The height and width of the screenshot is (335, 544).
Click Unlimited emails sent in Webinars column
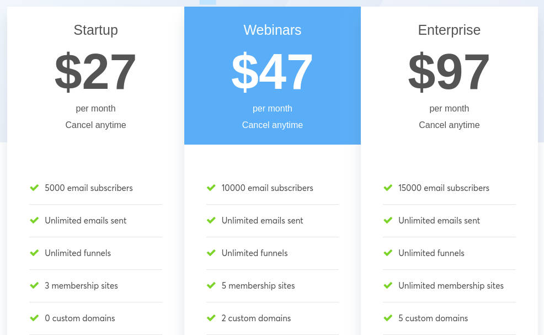[x=262, y=220]
